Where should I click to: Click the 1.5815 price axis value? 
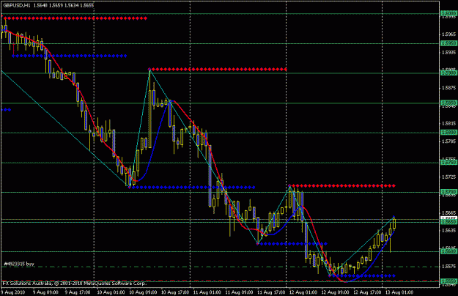tap(449, 124)
